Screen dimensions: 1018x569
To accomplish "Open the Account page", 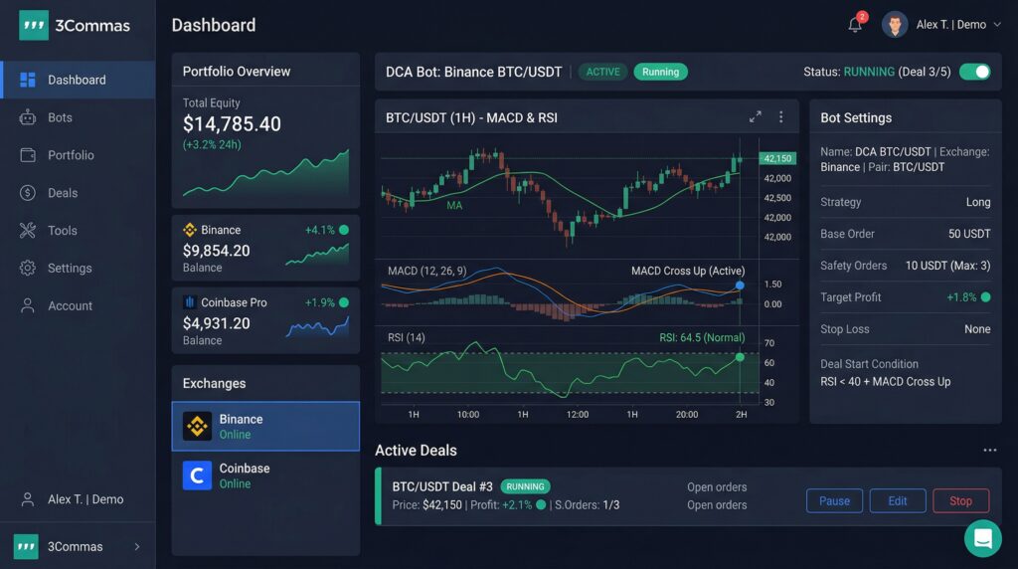I will (78, 306).
